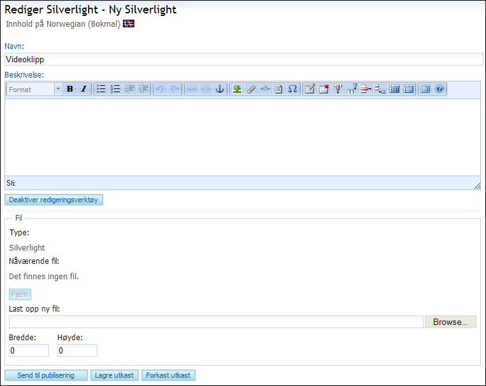Click the Deaktiver redigeringsverktøy button
The width and height of the screenshot is (486, 386).
pyautogui.click(x=54, y=200)
